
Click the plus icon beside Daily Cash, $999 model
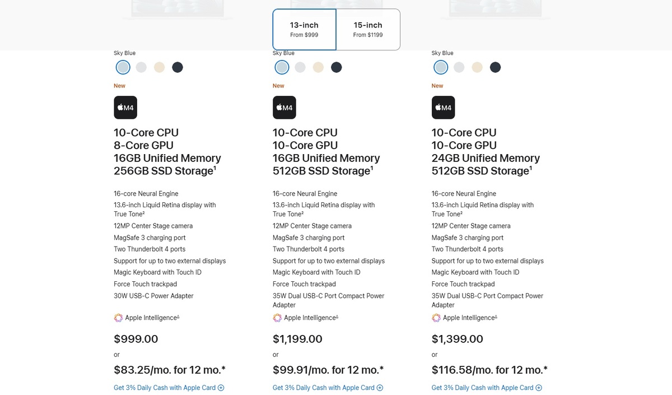[x=221, y=388]
